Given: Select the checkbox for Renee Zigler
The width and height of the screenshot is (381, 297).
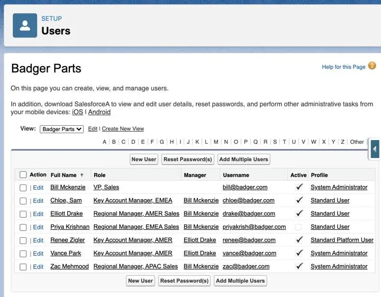Looking at the screenshot, I should coord(23,240).
